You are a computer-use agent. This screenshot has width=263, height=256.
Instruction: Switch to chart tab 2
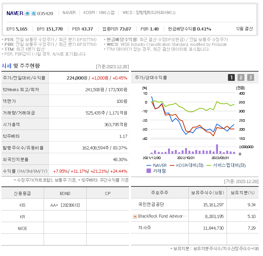pos(241,77)
